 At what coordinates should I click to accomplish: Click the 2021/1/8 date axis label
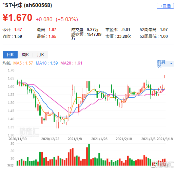click(75, 139)
